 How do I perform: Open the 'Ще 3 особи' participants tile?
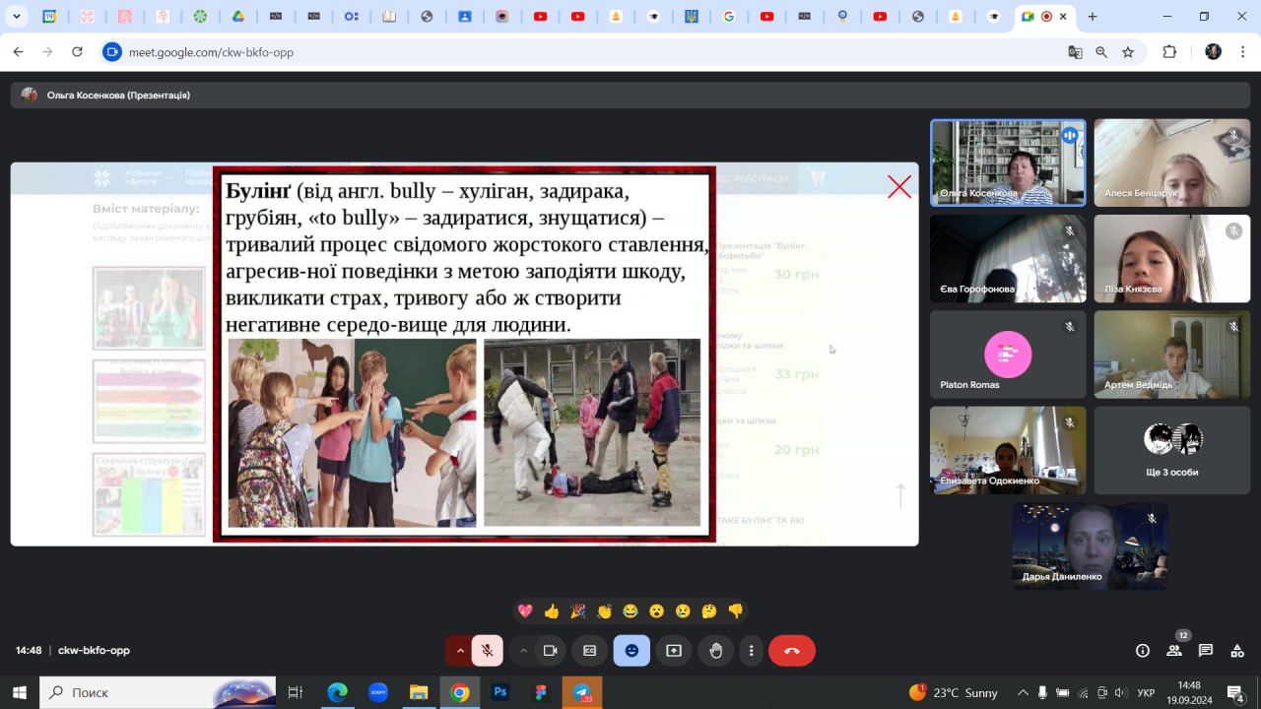click(x=1171, y=450)
